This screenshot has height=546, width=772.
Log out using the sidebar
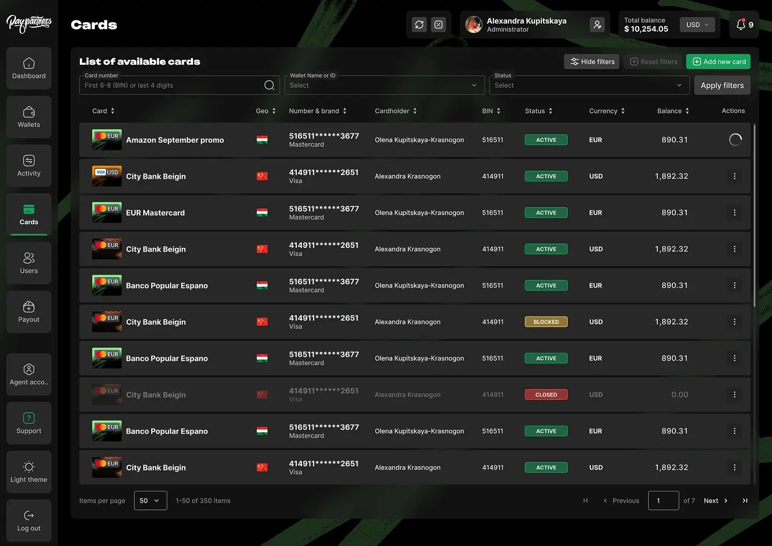pyautogui.click(x=29, y=520)
